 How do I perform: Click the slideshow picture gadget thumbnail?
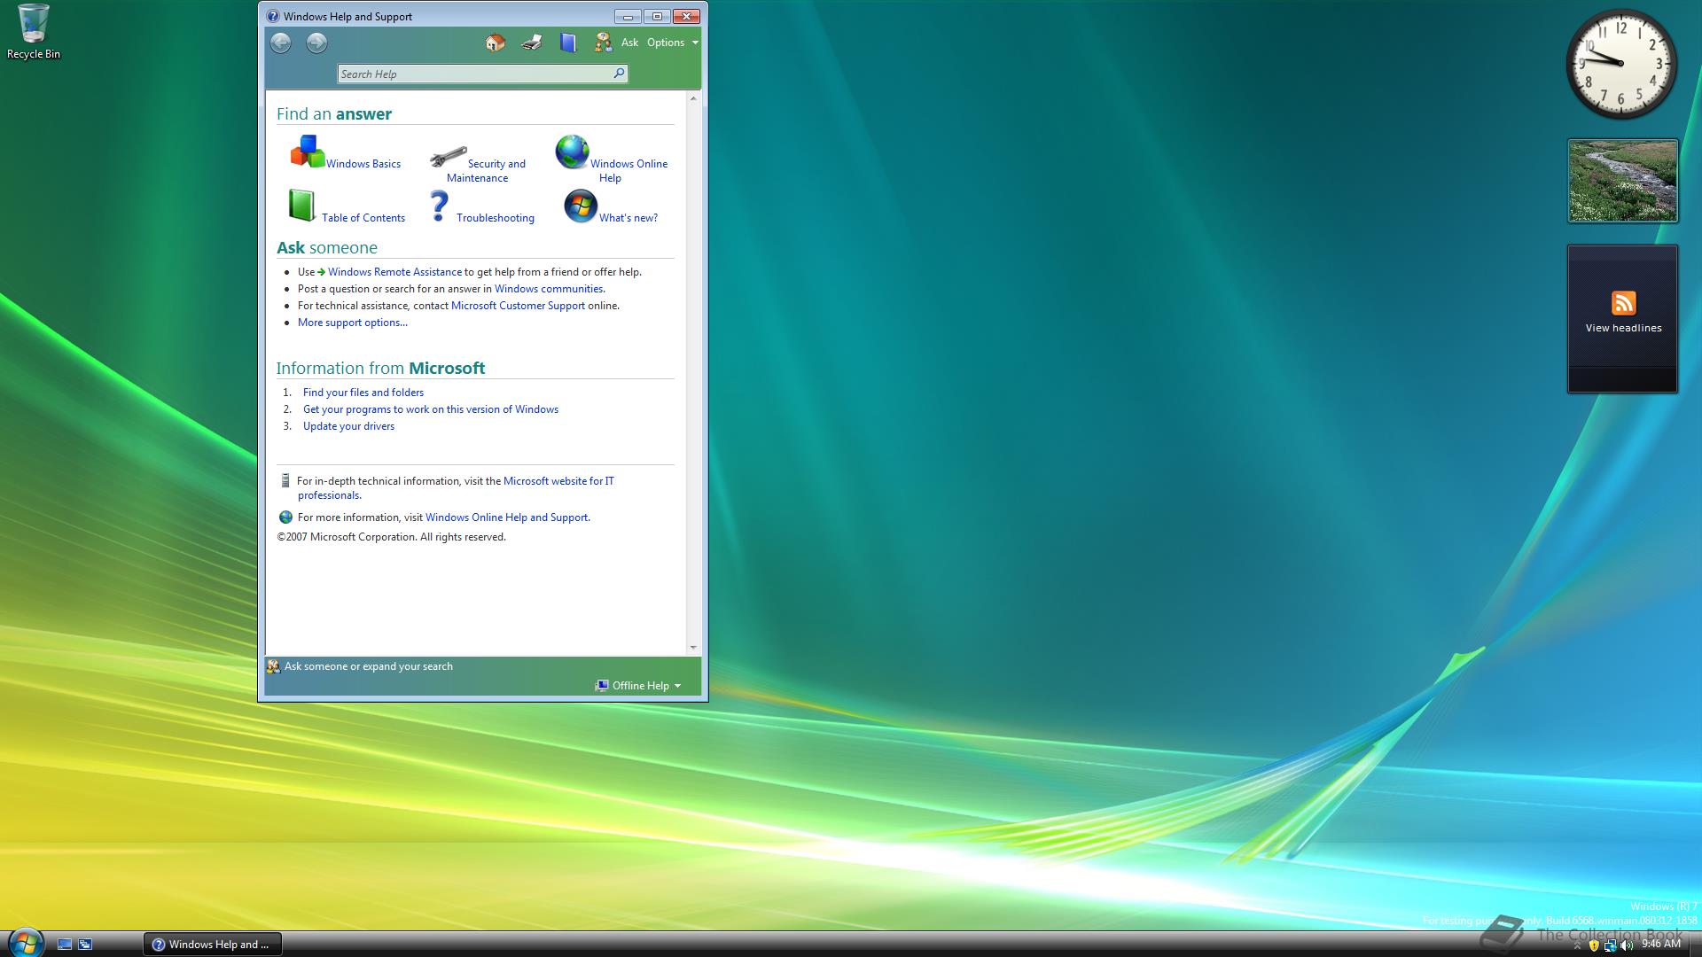(x=1622, y=181)
